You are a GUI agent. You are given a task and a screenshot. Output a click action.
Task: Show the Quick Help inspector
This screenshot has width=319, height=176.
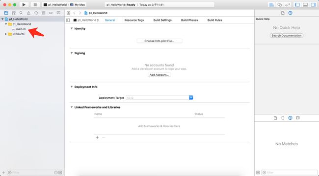[x=291, y=13]
